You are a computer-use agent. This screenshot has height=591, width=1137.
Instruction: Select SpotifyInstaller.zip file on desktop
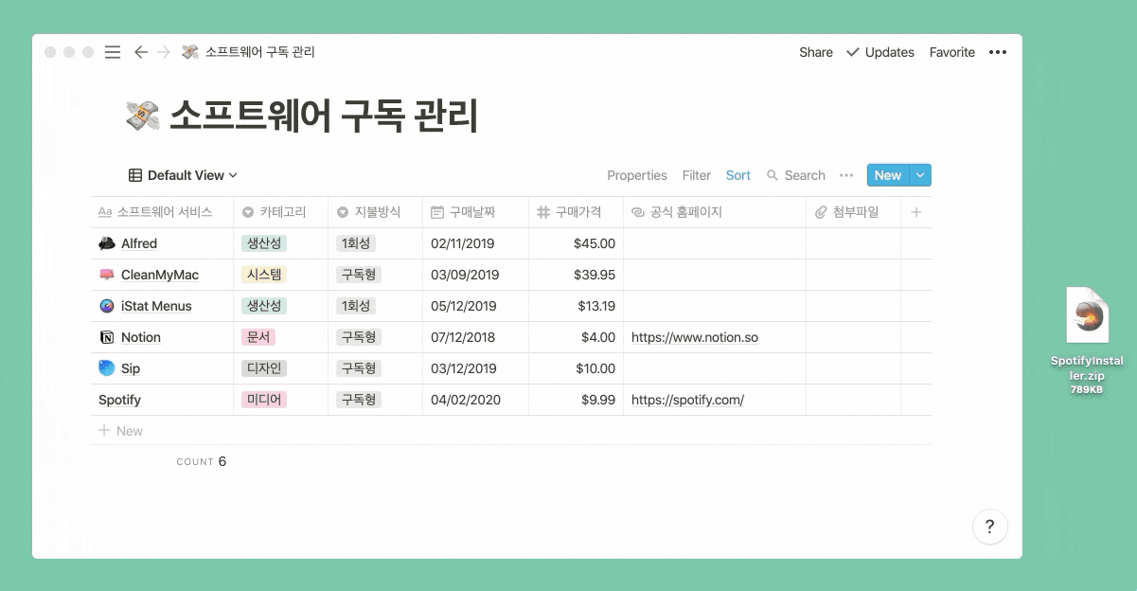[x=1088, y=341]
